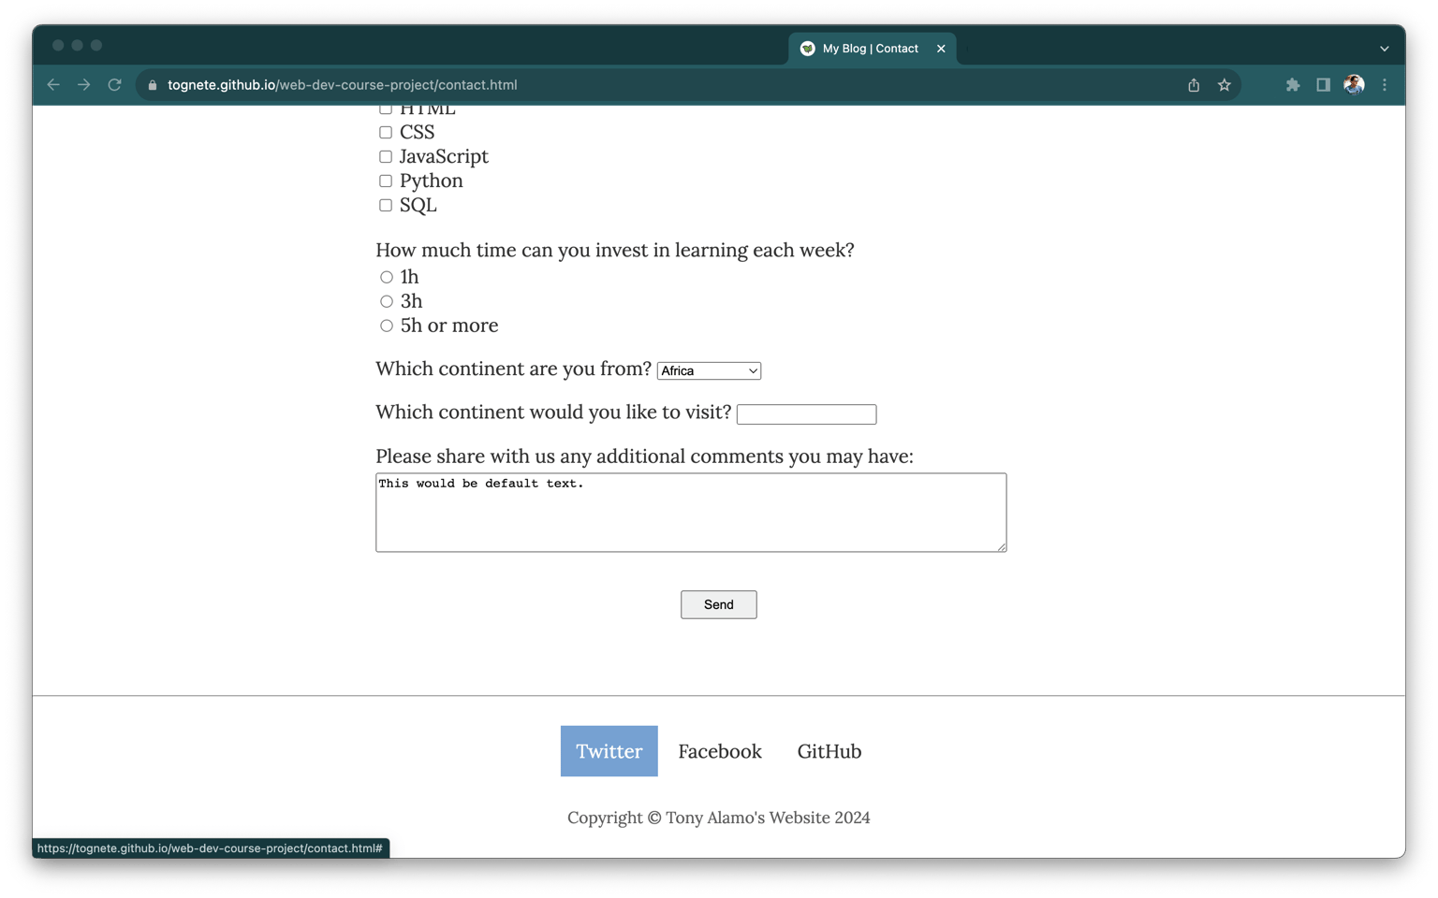This screenshot has height=898, width=1438.
Task: Open Chrome three-dot menu
Action: 1385,85
